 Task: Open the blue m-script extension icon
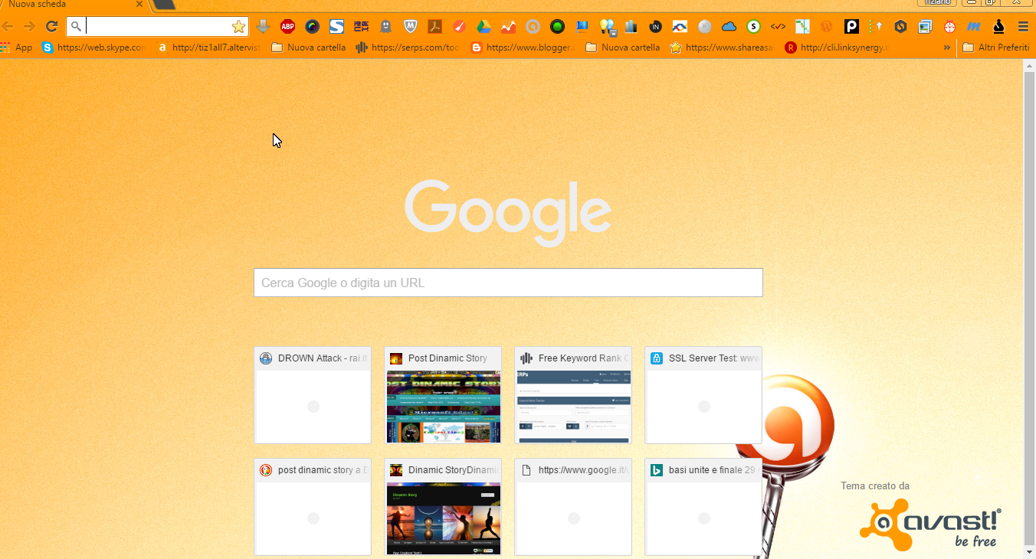(974, 27)
